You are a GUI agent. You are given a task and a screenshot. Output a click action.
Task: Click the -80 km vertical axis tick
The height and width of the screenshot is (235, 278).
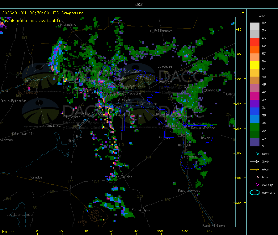pyautogui.click(x=239, y=29)
